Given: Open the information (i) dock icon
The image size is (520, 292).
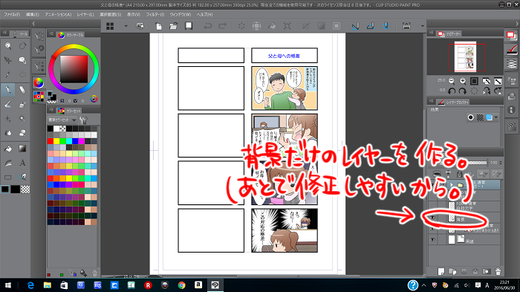Looking at the screenshot, I should (x=512, y=110).
